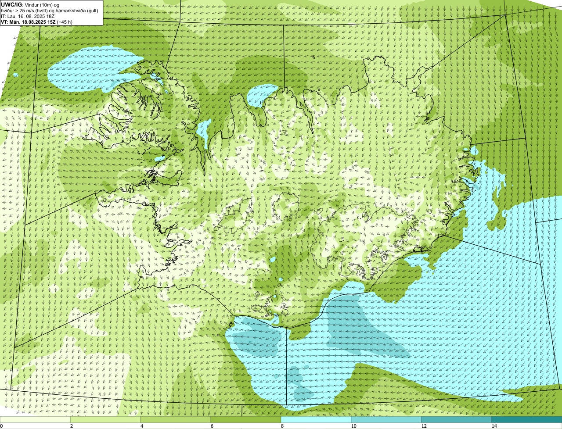This screenshot has height=429, width=562.
Task: Click the legend scale label "14"
Action: pos(494,426)
